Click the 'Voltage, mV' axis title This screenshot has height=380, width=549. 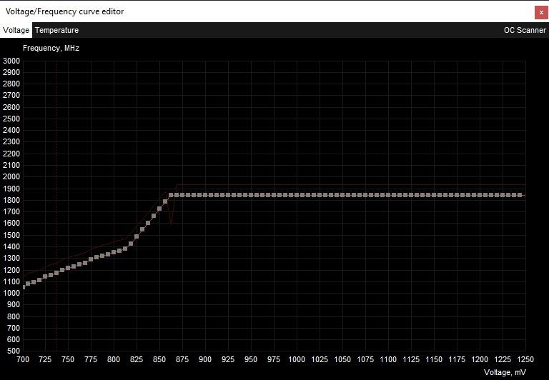click(x=505, y=372)
